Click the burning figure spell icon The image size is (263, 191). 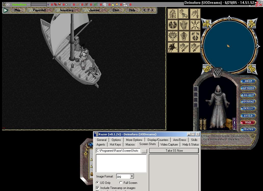pos(173,14)
